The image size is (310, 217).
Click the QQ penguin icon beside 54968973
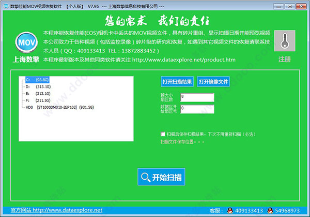pos(270,210)
